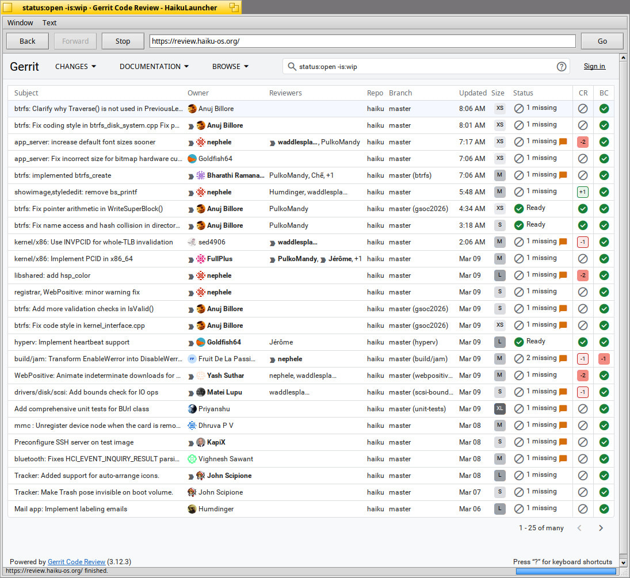Open the Window menu
630x578 pixels.
(x=20, y=23)
